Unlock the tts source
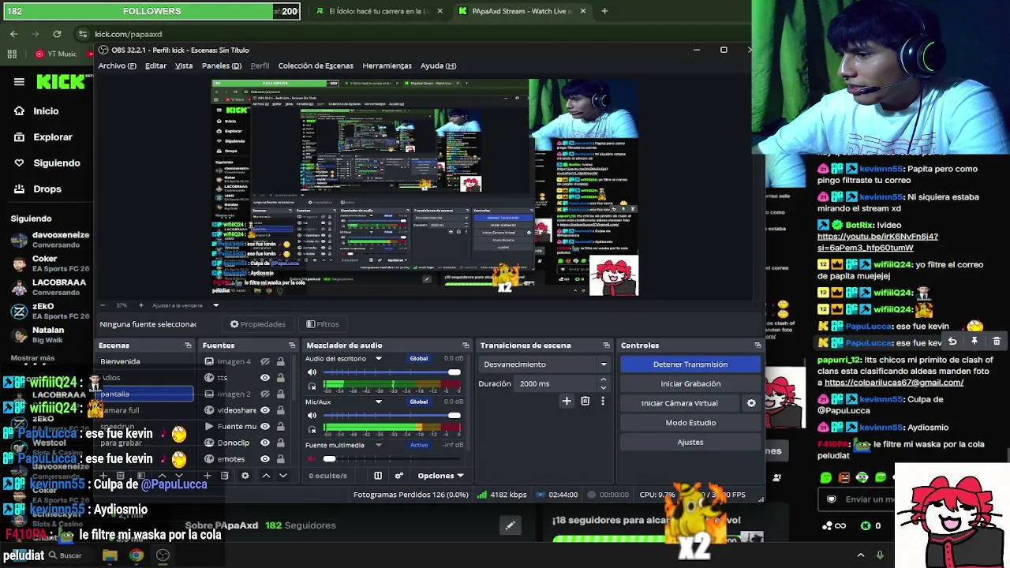Image resolution: width=1010 pixels, height=568 pixels. 280,378
